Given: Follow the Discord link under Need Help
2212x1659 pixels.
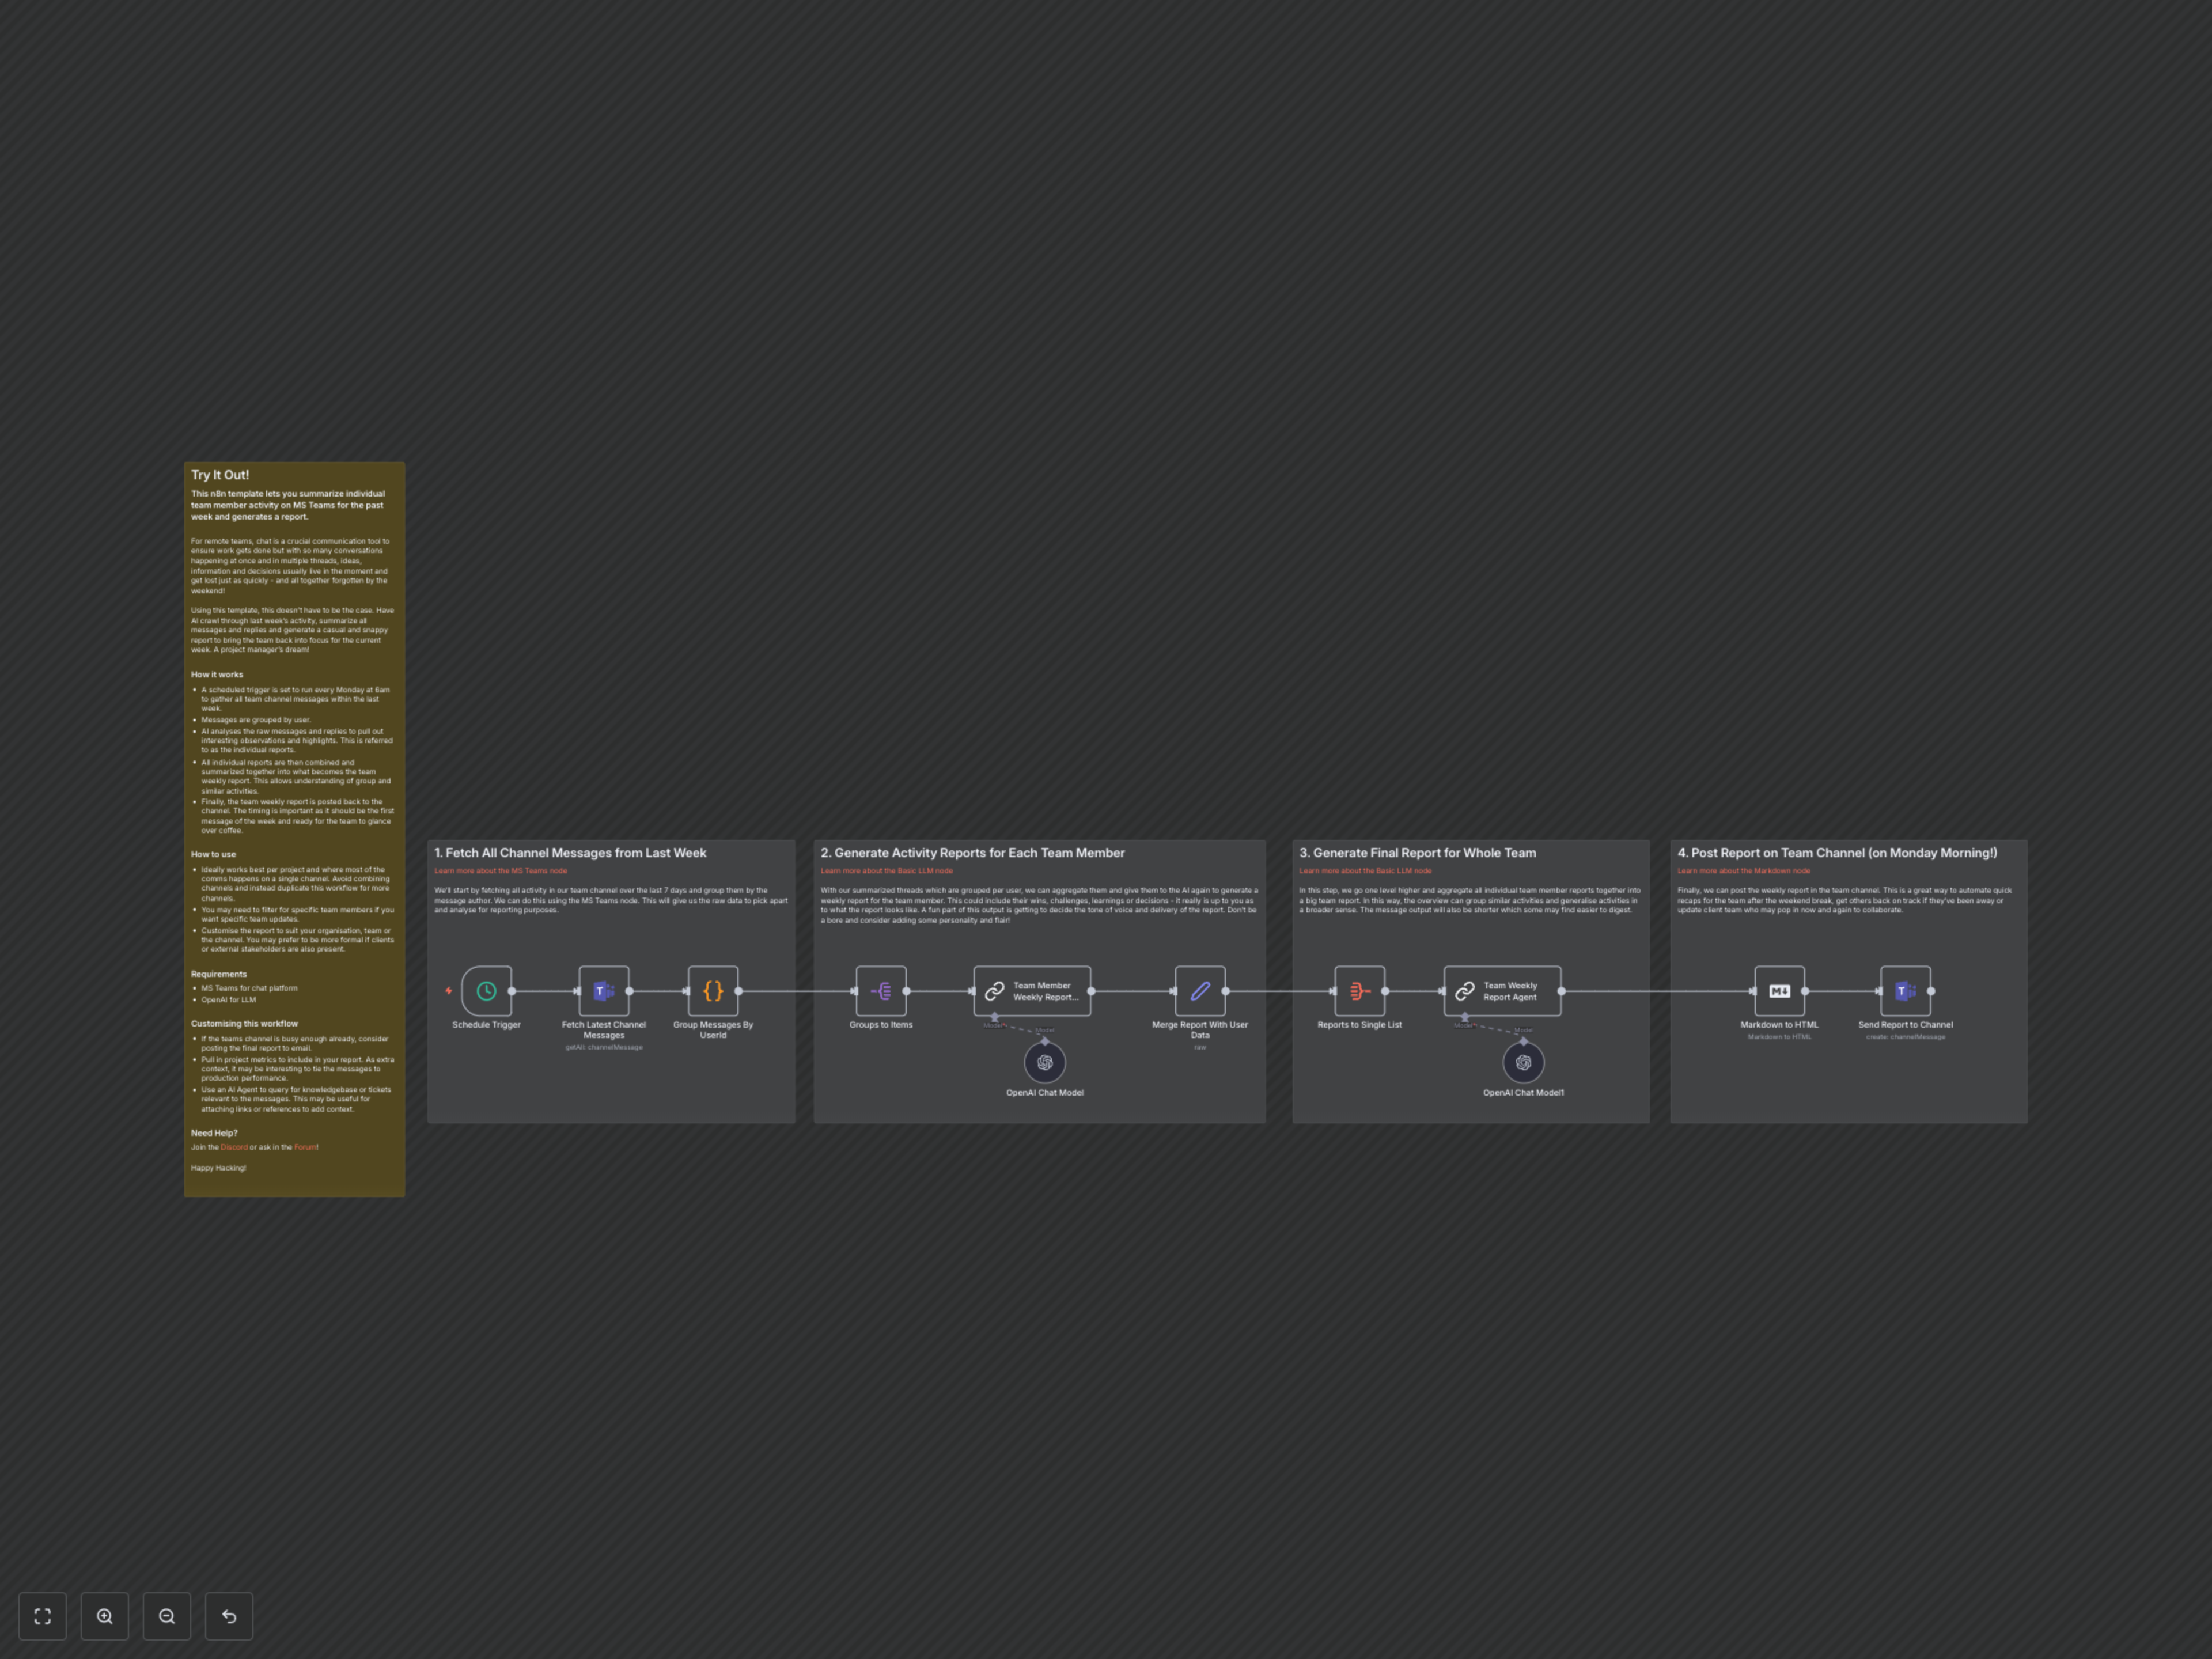Looking at the screenshot, I should pos(234,1147).
